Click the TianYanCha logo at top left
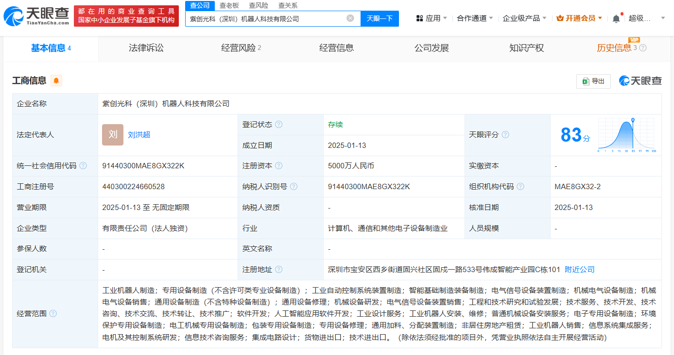 [x=36, y=16]
